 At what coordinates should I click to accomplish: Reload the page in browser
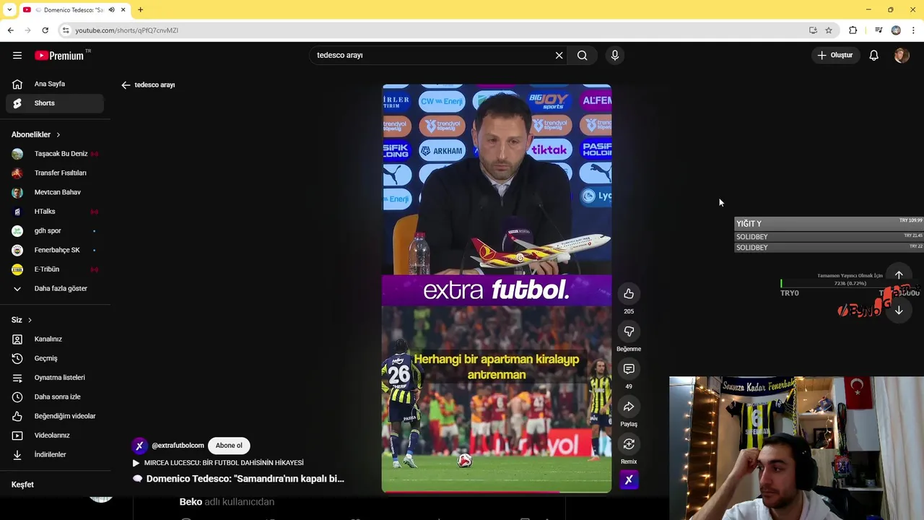(45, 30)
